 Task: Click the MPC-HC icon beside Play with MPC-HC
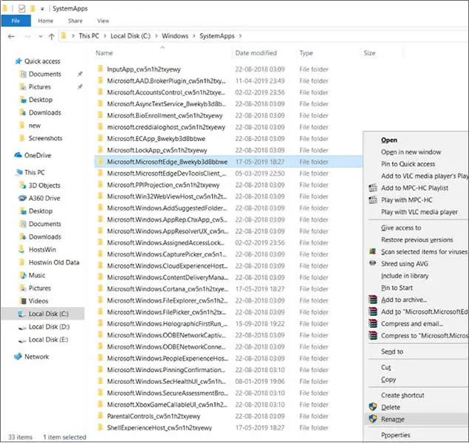click(x=373, y=199)
